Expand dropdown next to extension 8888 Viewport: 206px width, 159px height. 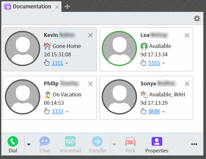pyautogui.click(x=164, y=112)
